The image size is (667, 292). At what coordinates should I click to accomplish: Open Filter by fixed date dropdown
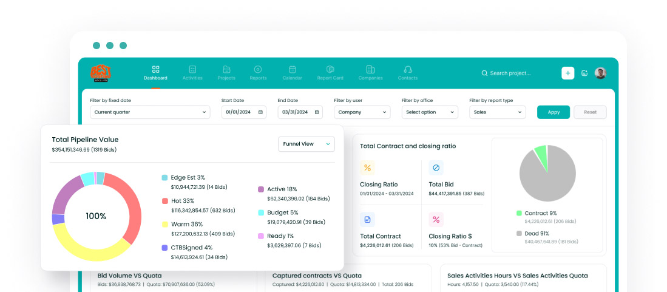click(150, 112)
